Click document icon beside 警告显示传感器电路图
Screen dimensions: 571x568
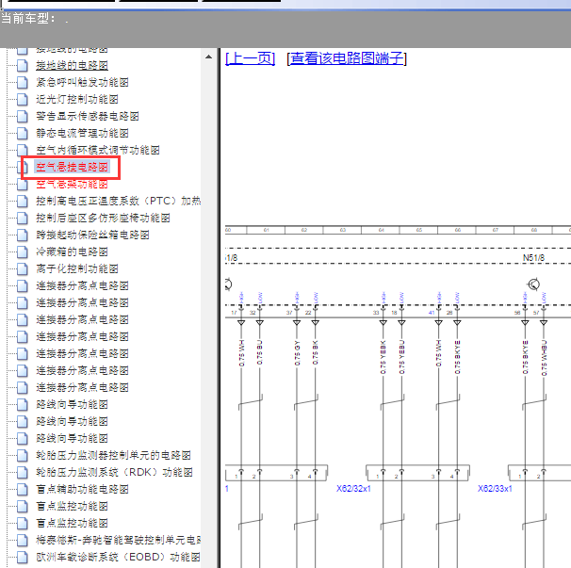point(23,116)
